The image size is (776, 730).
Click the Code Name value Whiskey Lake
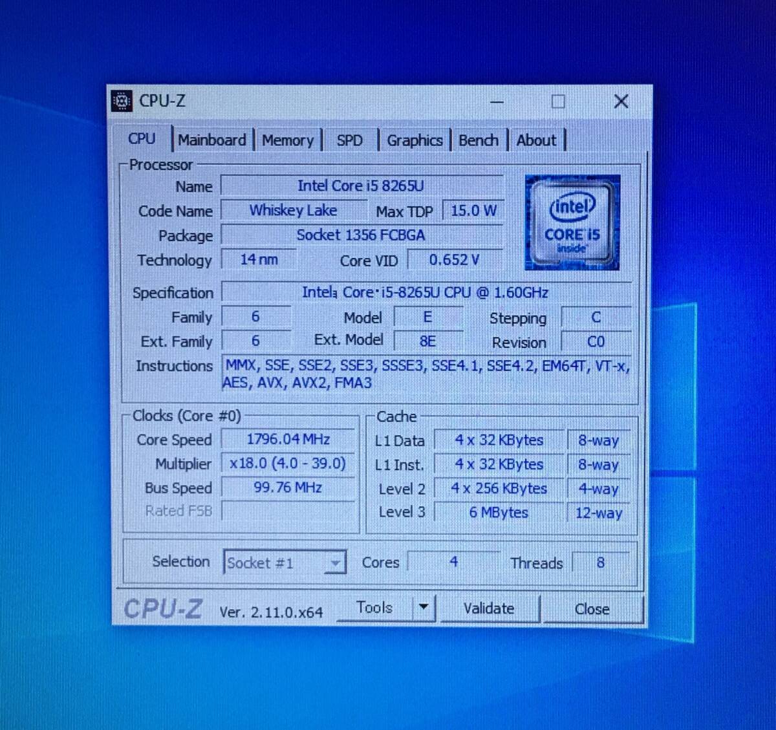(x=294, y=210)
